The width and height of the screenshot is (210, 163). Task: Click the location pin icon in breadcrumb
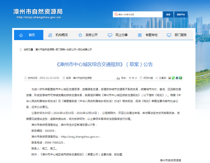(x=21, y=50)
